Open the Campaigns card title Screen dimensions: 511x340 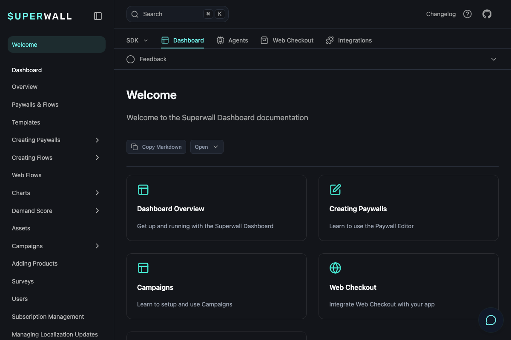(155, 287)
